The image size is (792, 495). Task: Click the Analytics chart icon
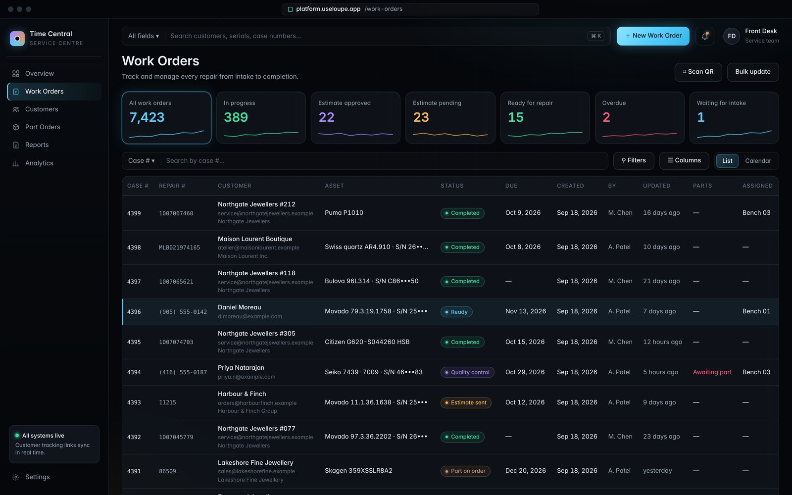(x=16, y=163)
